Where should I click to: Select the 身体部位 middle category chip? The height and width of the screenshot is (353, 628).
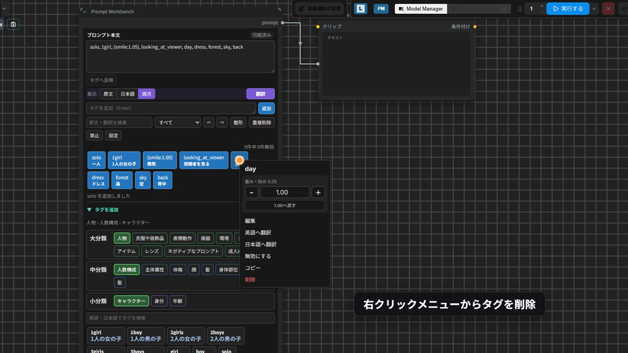pos(228,270)
